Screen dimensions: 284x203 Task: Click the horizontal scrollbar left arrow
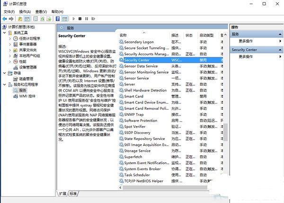click(x=120, y=187)
